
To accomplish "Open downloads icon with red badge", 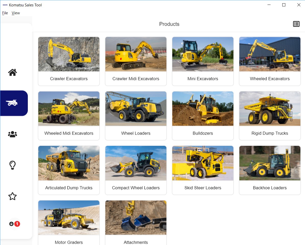I will [15, 224].
